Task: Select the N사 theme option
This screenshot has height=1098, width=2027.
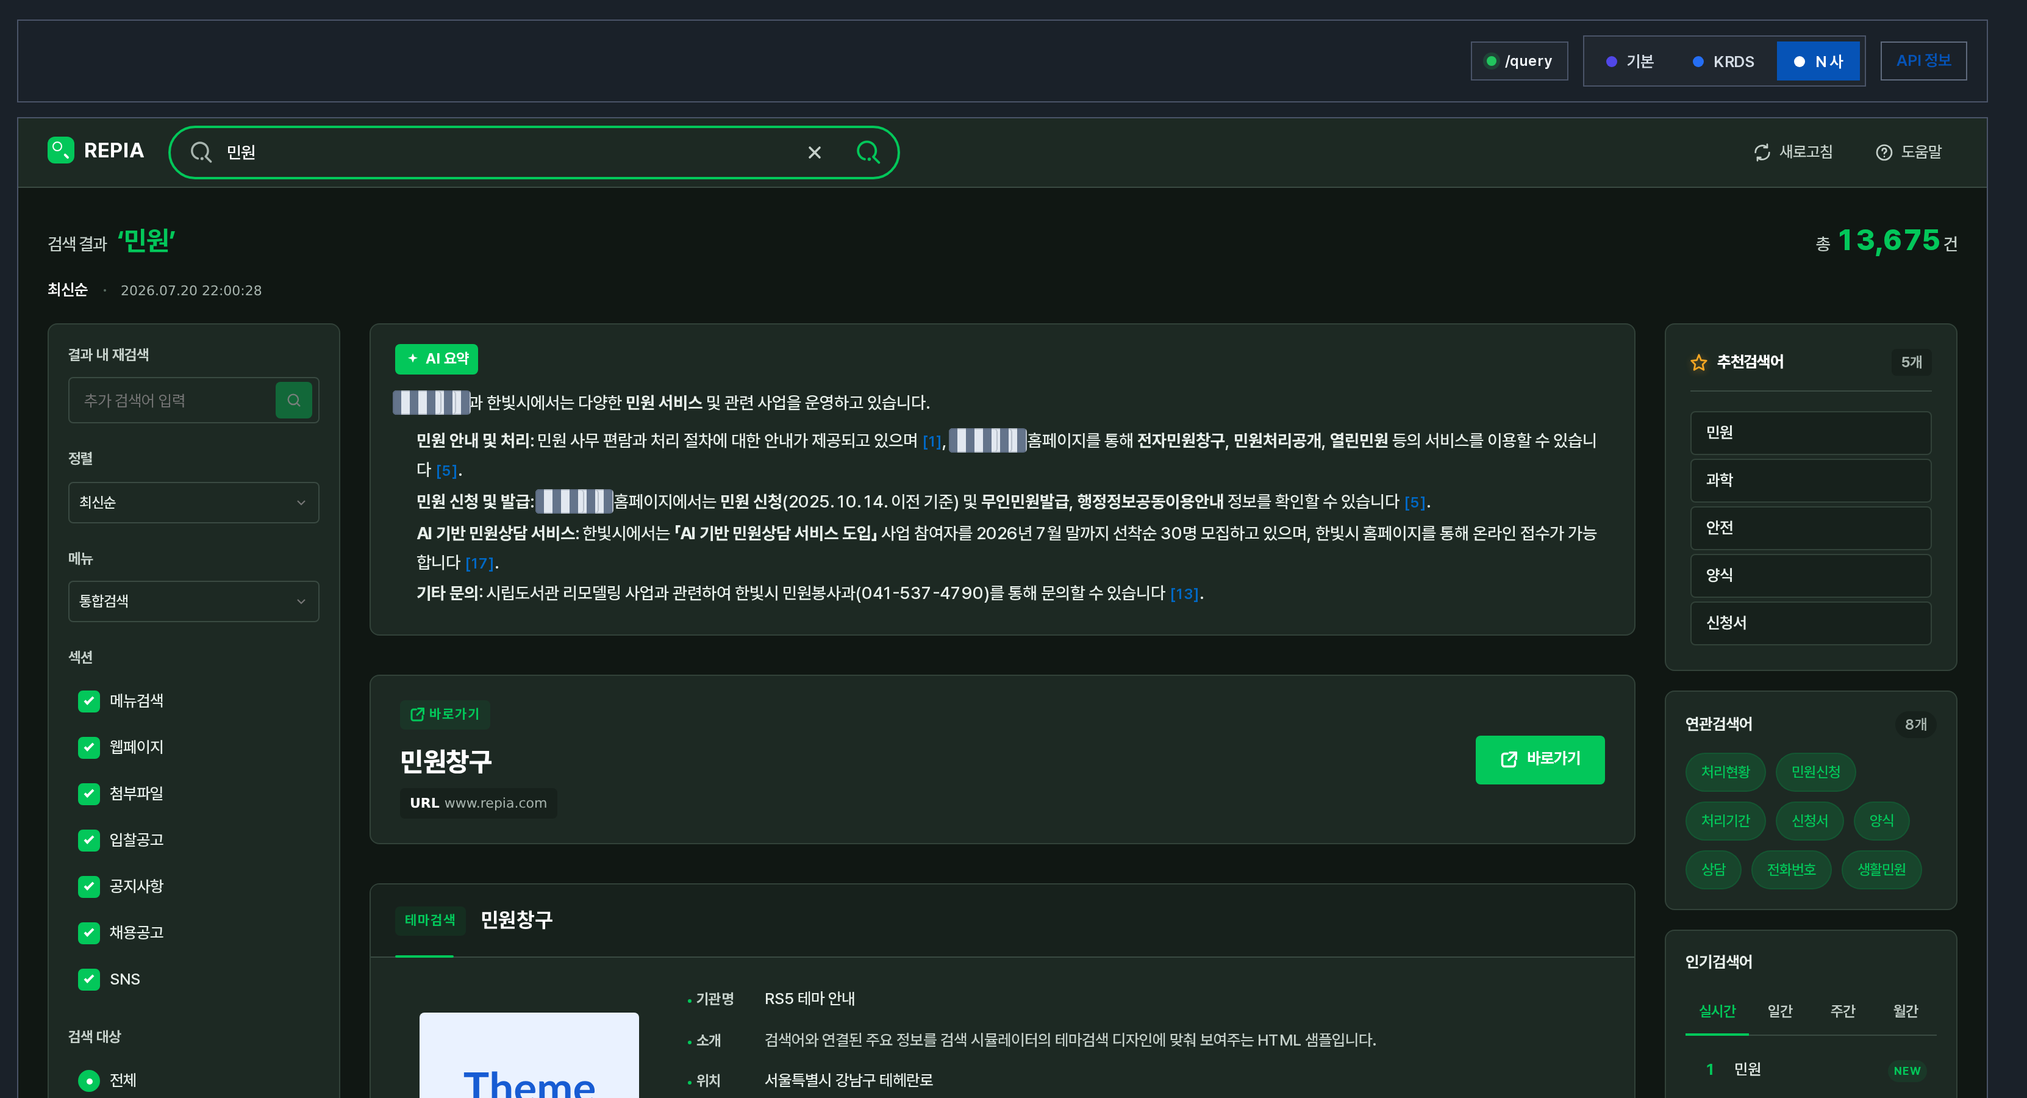Action: pos(1818,62)
